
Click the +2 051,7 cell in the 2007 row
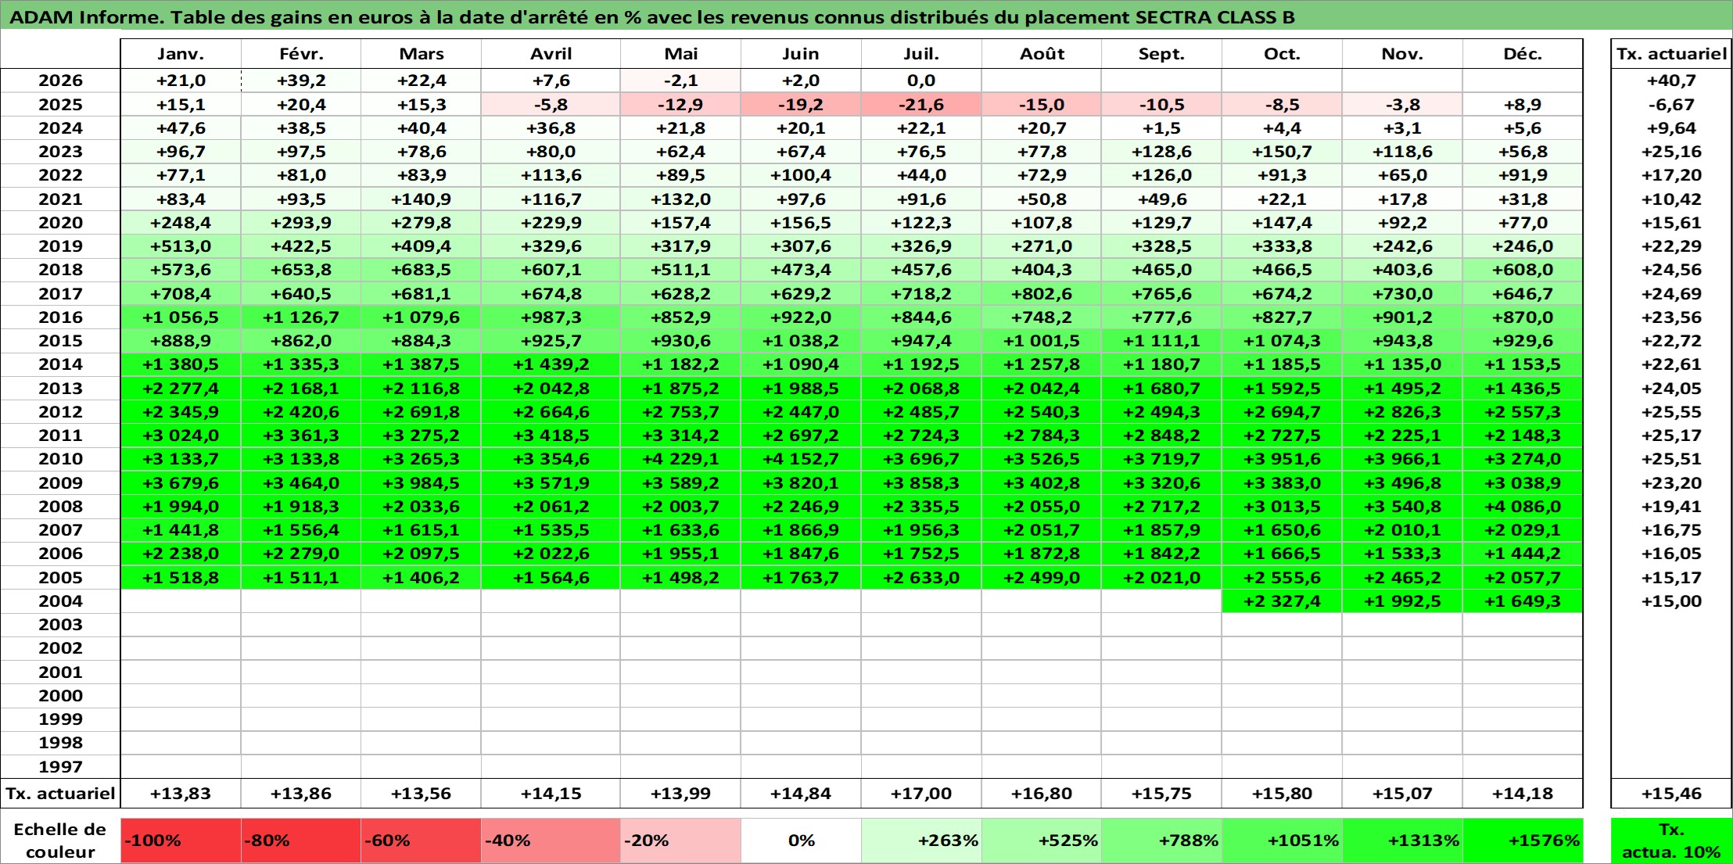pos(1042,530)
